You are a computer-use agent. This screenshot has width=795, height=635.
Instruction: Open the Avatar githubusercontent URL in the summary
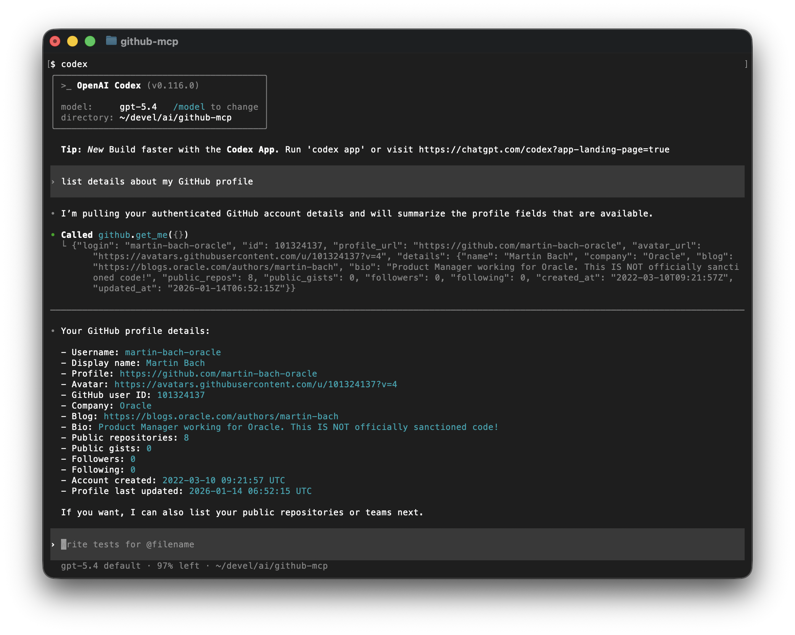point(256,385)
